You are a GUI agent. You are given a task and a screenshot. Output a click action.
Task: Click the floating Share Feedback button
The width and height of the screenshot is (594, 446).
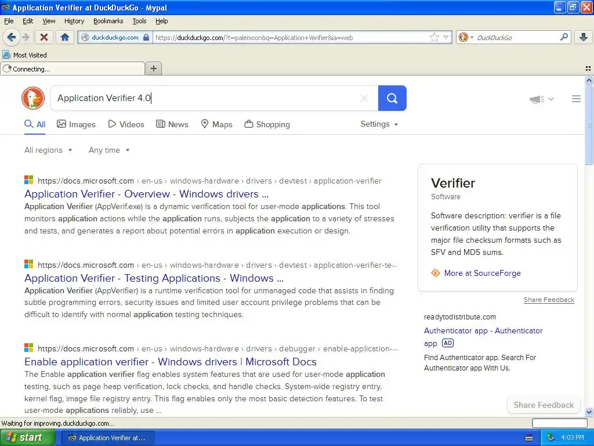pos(544,405)
